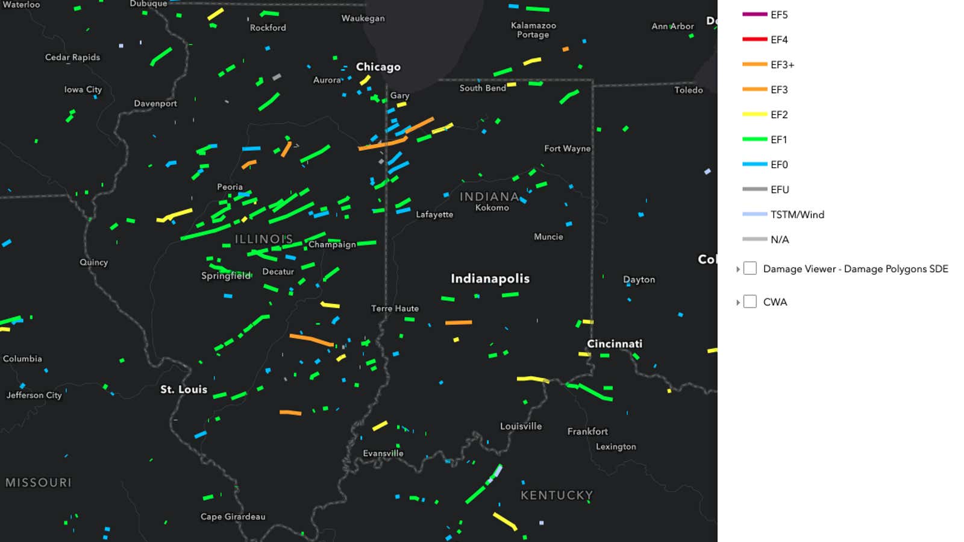Enable the CWA layer checkbox
The height and width of the screenshot is (542, 964).
click(x=750, y=301)
